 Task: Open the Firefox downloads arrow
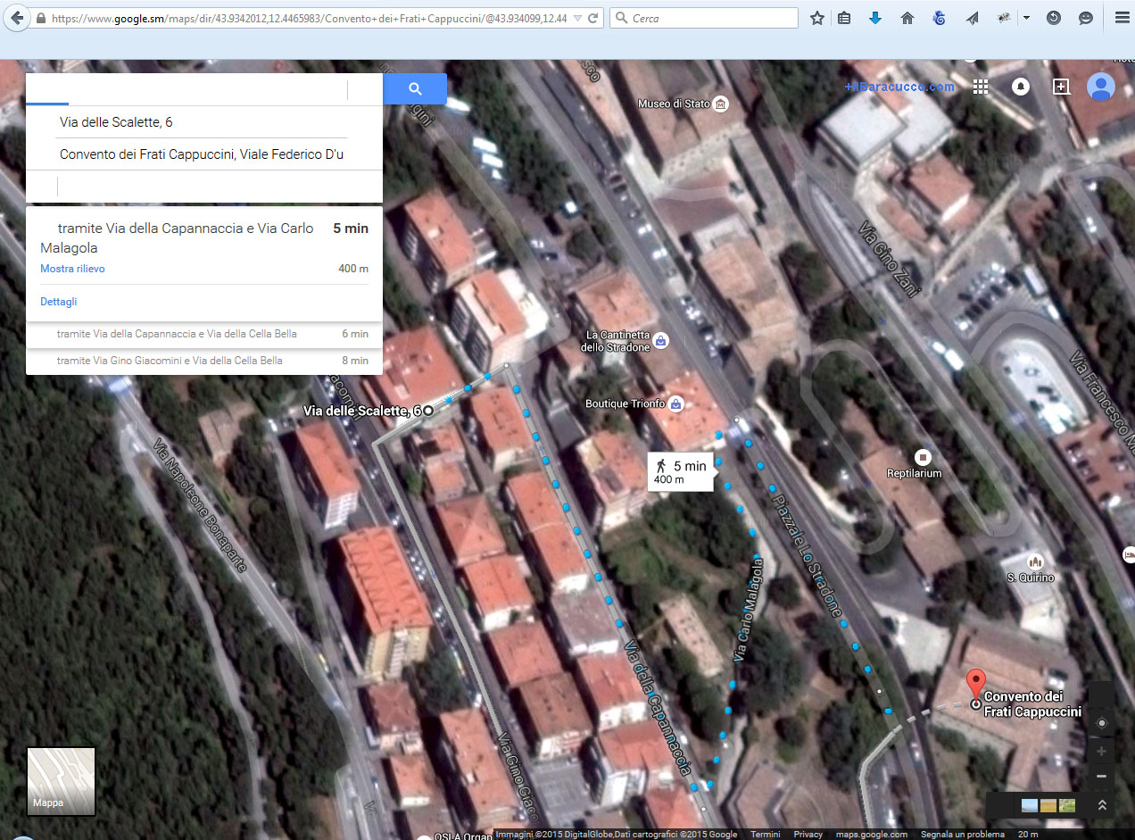875,18
